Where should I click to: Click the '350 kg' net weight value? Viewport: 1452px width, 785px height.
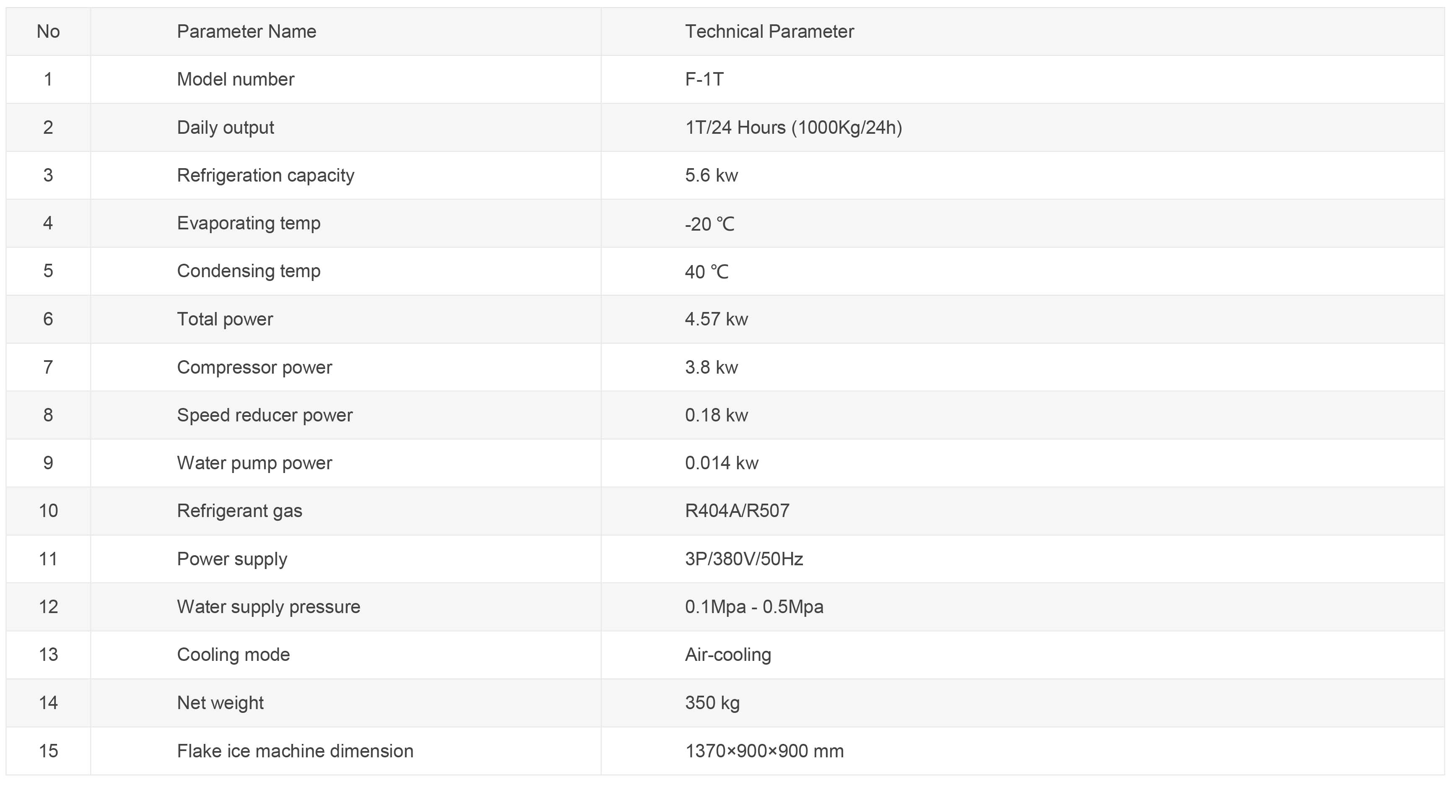tap(712, 703)
